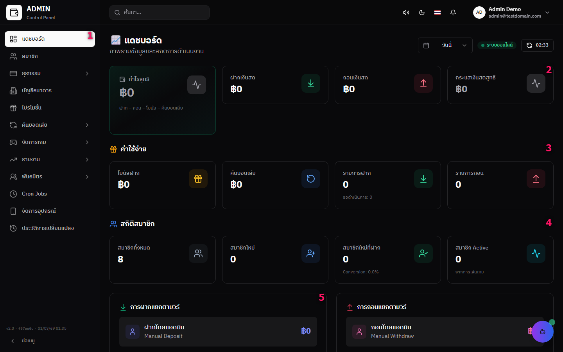Click the ฝากเงินสด green download icon
This screenshot has height=352, width=563.
tap(310, 83)
